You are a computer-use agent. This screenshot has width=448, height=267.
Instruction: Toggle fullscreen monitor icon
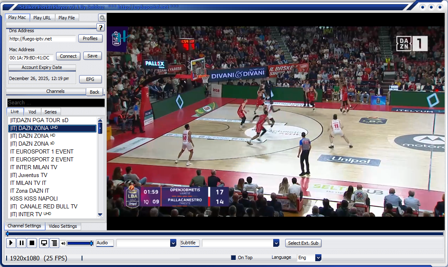click(44, 243)
